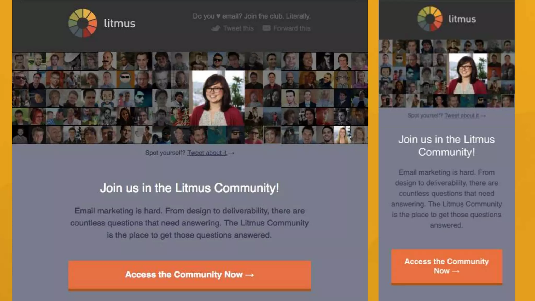Click the litmus wordmark in mobile header
Image resolution: width=535 pixels, height=301 pixels.
tap(462, 19)
